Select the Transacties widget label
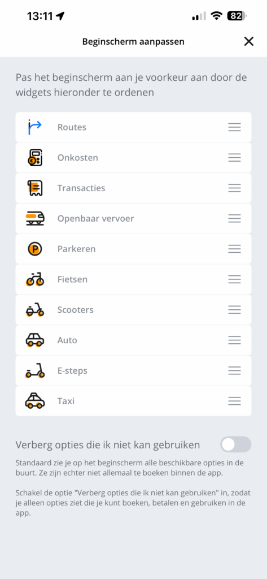This screenshot has height=579, width=267. (81, 188)
